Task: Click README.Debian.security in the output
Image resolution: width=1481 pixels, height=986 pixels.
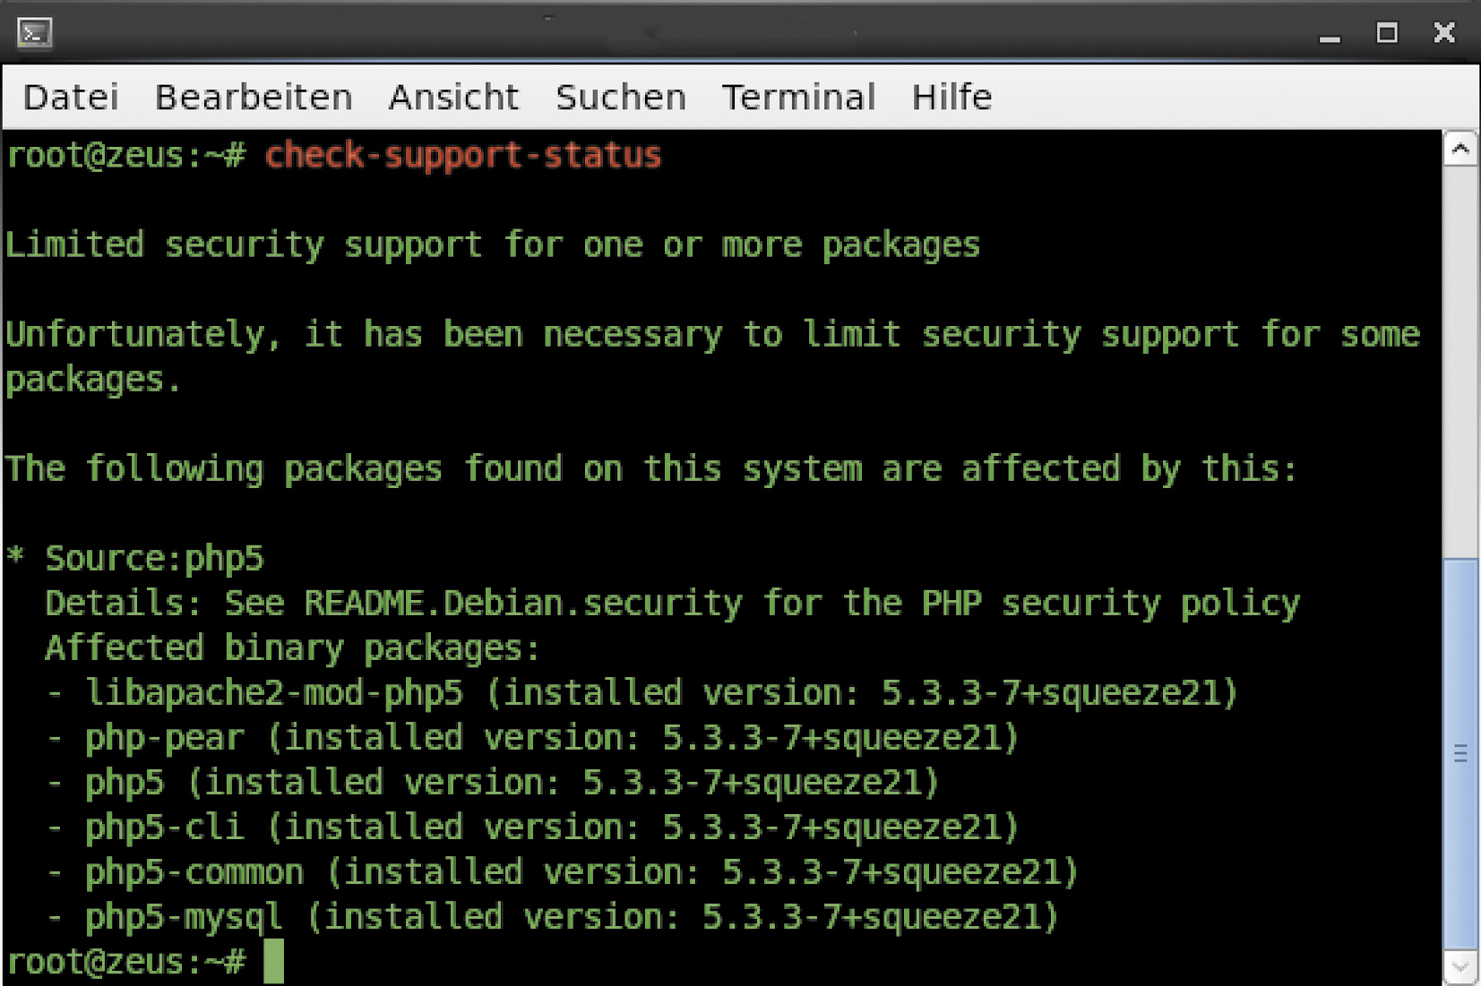Action: pos(522,603)
